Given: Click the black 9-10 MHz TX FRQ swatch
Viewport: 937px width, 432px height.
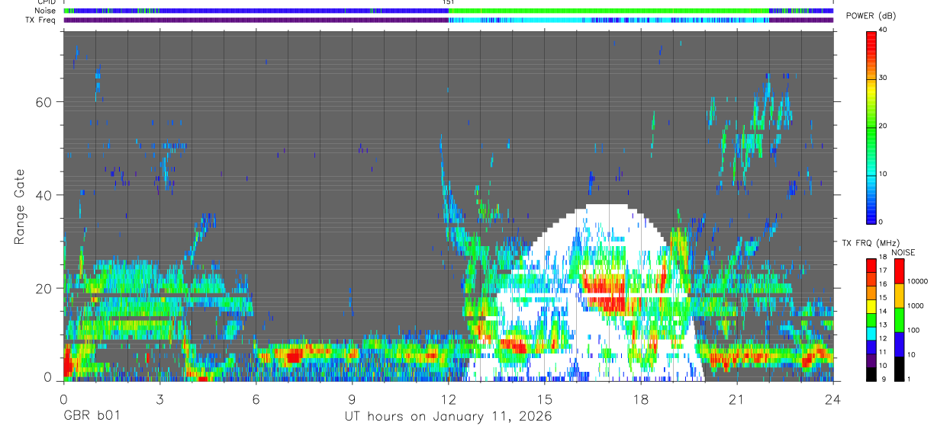Looking at the screenshot, I should 871,375.
